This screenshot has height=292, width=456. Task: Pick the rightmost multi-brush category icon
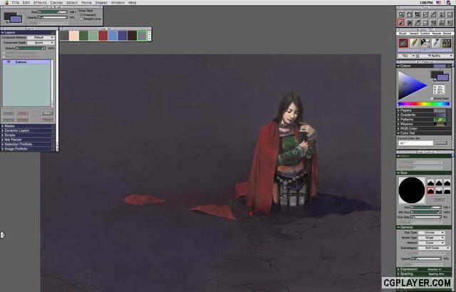447,43
